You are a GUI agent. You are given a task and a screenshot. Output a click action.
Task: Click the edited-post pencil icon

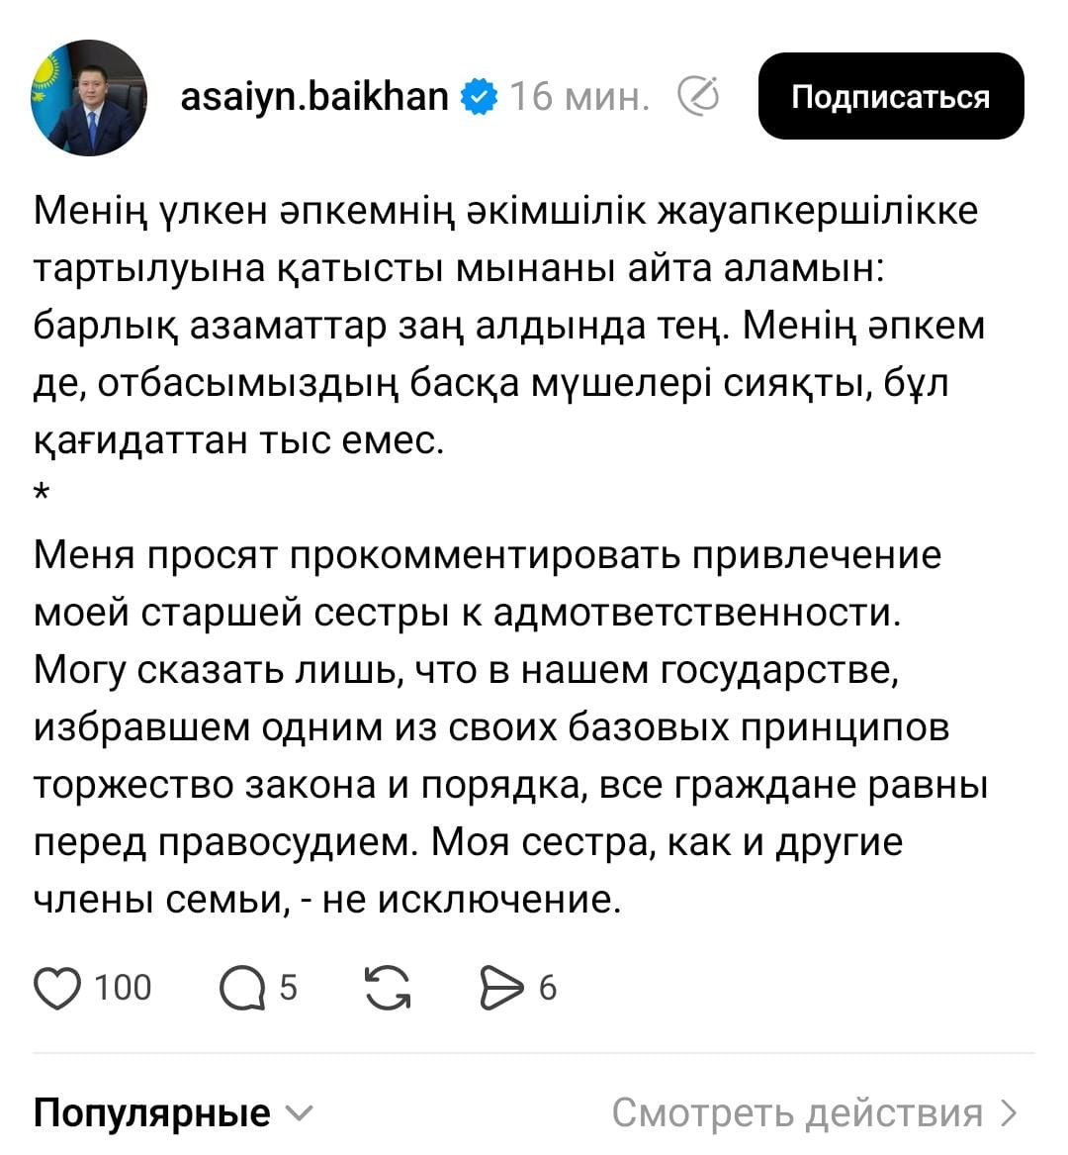(698, 97)
